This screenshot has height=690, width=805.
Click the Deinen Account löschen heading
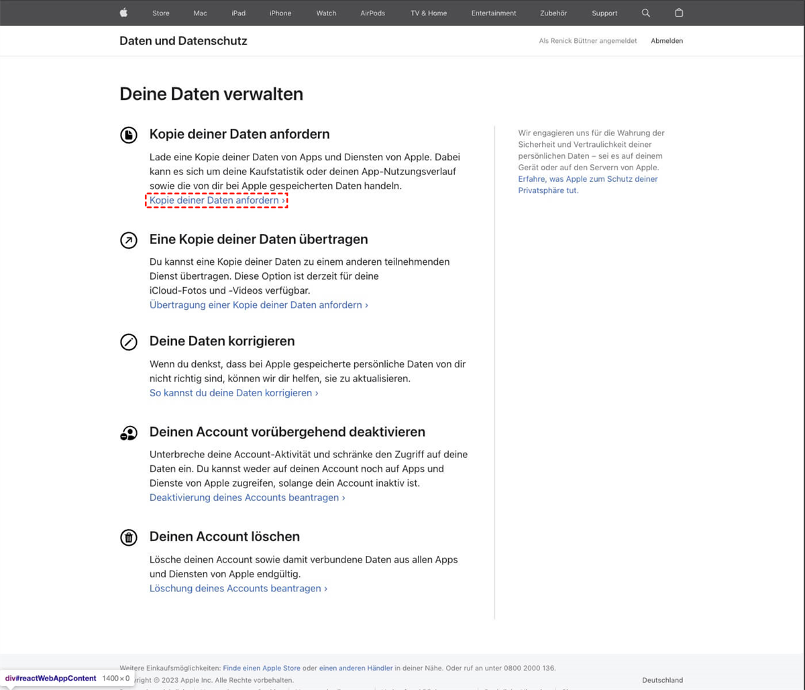[224, 536]
